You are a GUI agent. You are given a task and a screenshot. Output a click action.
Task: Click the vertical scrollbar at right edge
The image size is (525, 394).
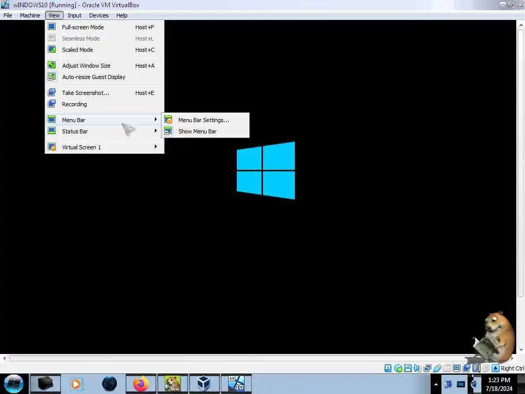point(521,163)
